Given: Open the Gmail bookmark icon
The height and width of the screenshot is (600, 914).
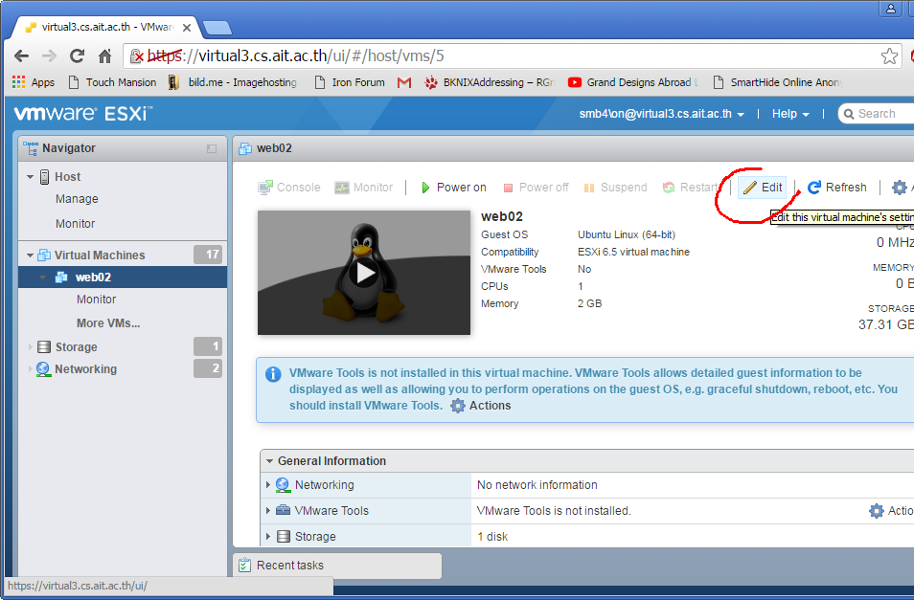Looking at the screenshot, I should (404, 82).
